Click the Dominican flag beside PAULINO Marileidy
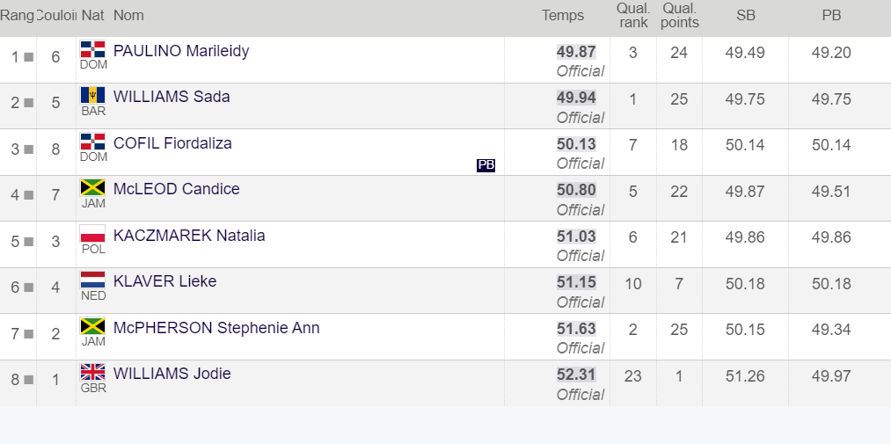This screenshot has width=891, height=444. point(92,49)
